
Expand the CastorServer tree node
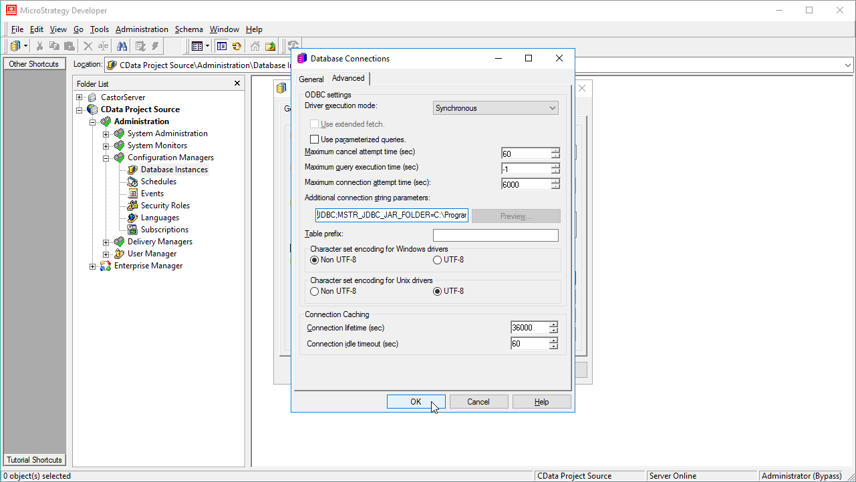[x=80, y=97]
